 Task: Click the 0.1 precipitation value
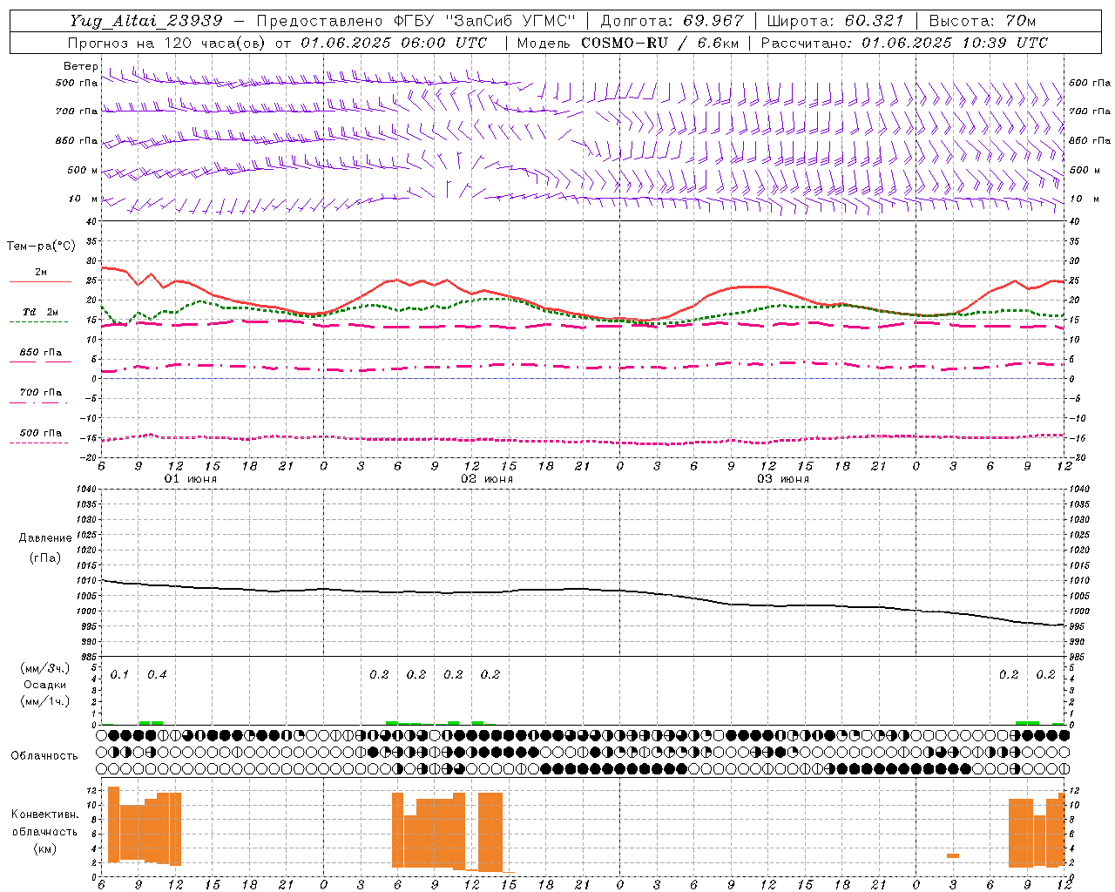[119, 674]
